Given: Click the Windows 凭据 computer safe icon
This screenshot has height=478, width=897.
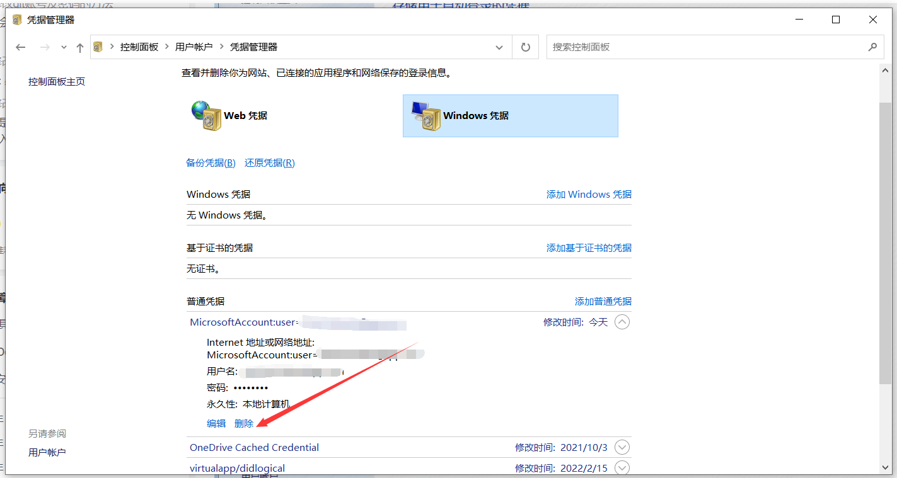Looking at the screenshot, I should click(x=426, y=116).
